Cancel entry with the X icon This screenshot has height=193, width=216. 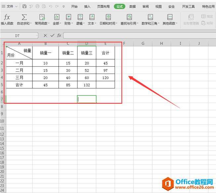[45, 36]
